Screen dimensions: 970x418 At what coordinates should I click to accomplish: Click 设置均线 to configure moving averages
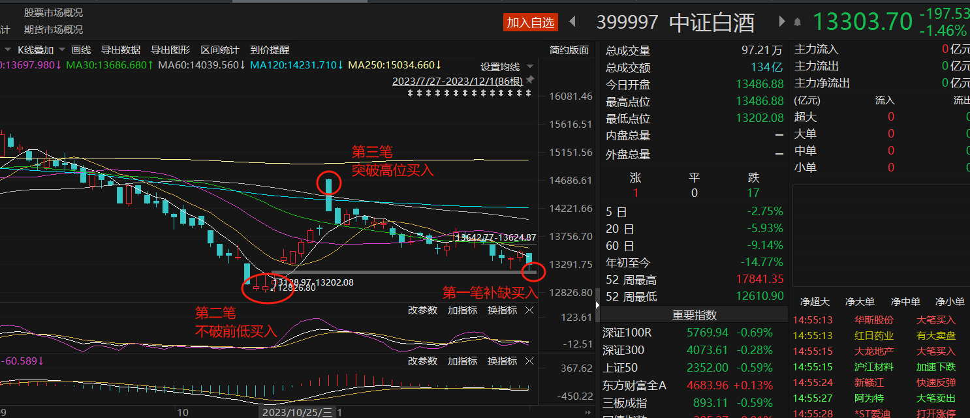pyautogui.click(x=501, y=67)
